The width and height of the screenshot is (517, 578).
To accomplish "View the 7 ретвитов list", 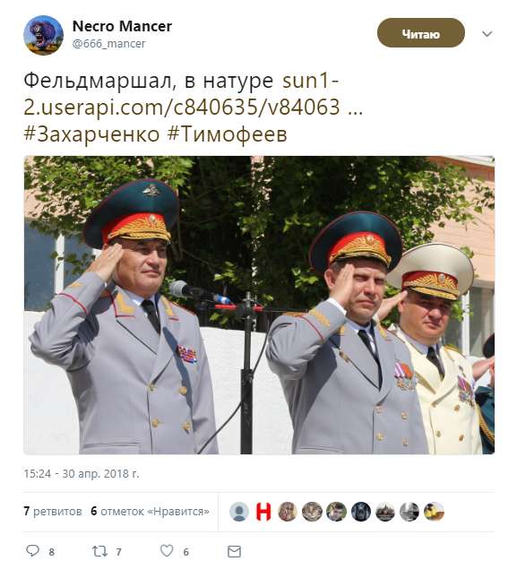I will (53, 512).
